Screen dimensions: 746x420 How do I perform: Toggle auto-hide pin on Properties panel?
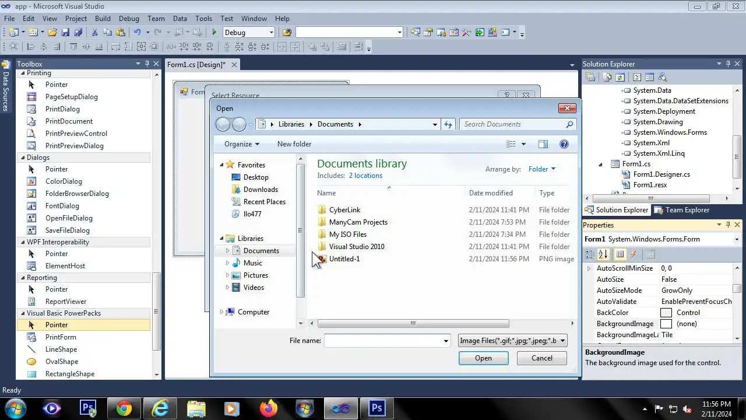click(728, 225)
